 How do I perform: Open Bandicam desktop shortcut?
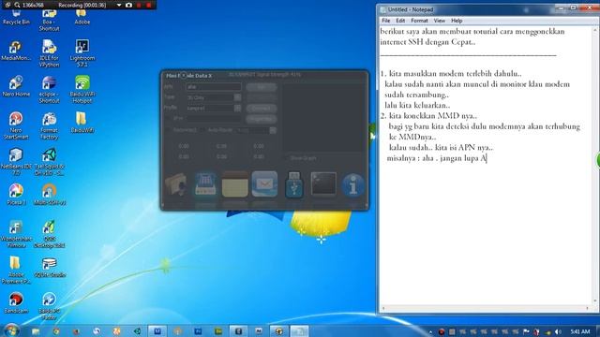16,303
